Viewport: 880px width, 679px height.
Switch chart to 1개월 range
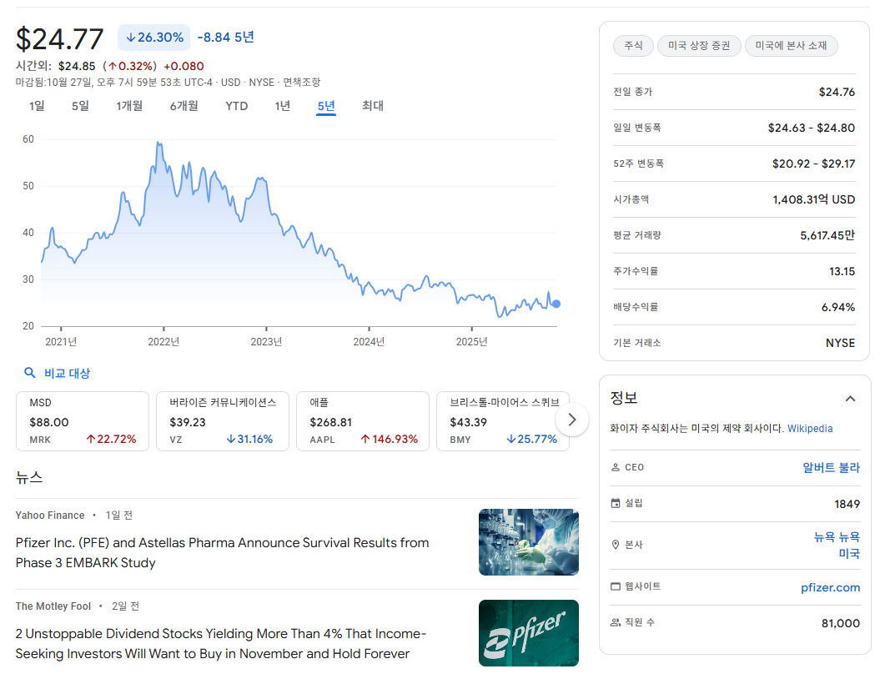click(x=129, y=105)
